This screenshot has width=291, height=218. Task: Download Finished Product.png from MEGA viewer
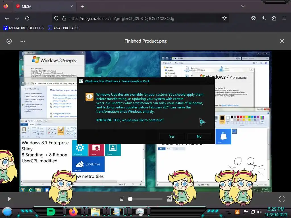tap(9, 41)
